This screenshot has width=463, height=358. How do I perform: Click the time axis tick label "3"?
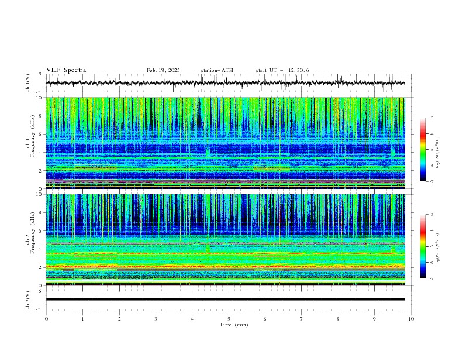coord(156,319)
